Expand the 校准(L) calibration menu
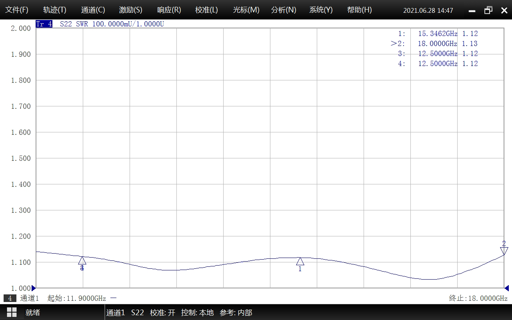 coord(206,10)
